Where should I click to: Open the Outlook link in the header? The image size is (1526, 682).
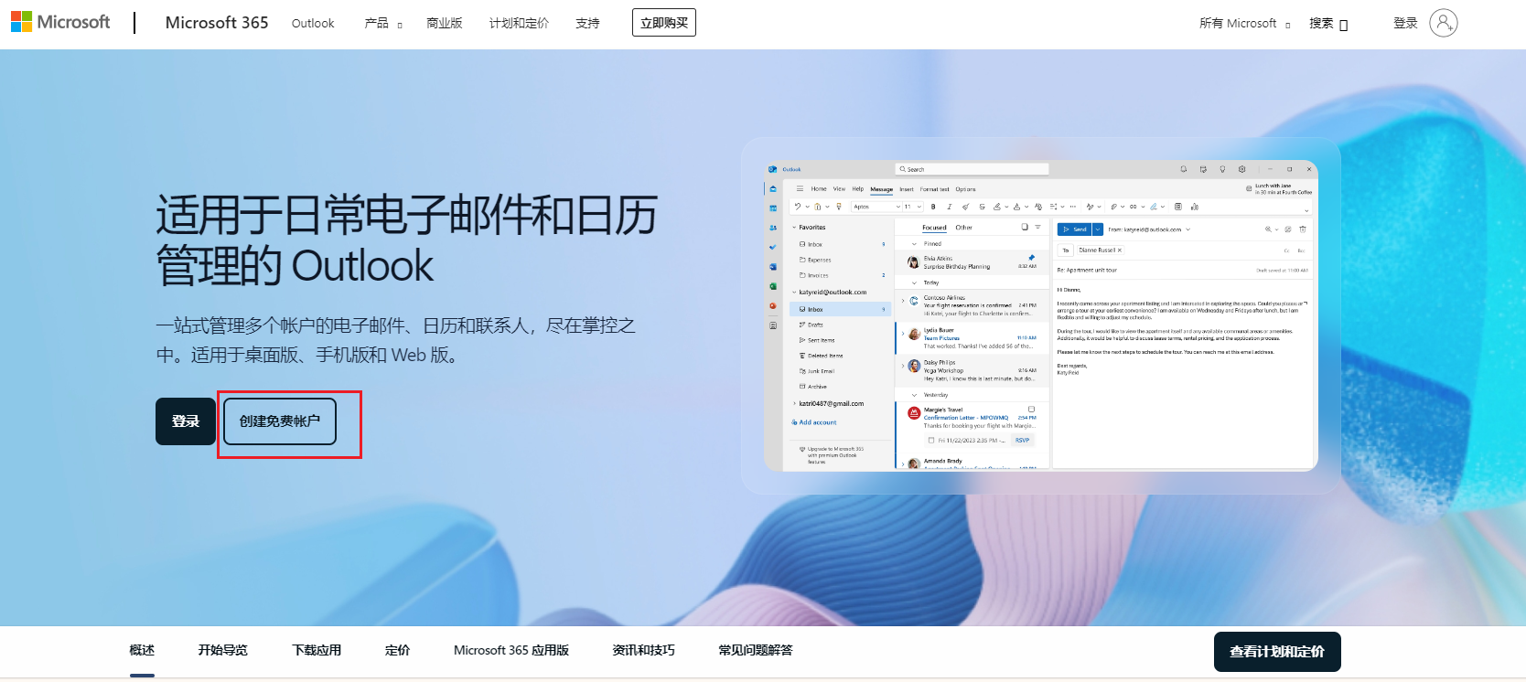click(x=313, y=23)
